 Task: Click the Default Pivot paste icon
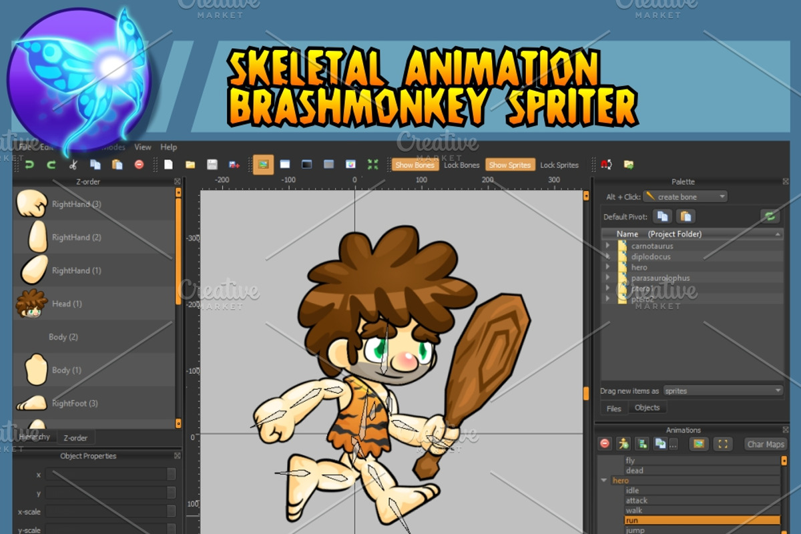(x=686, y=216)
